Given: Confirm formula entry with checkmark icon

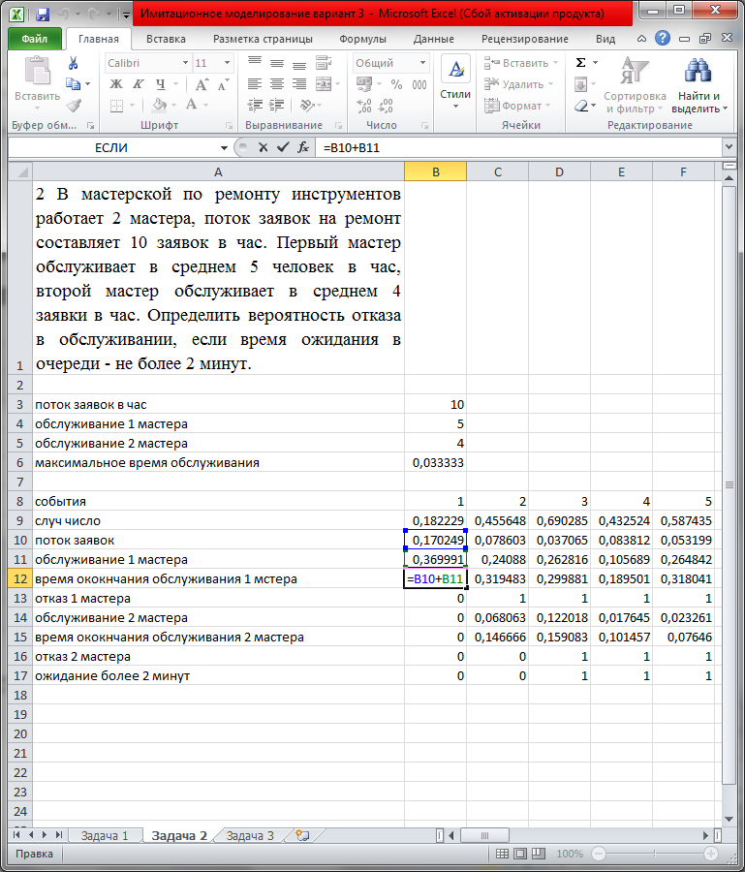Looking at the screenshot, I should click(x=283, y=147).
